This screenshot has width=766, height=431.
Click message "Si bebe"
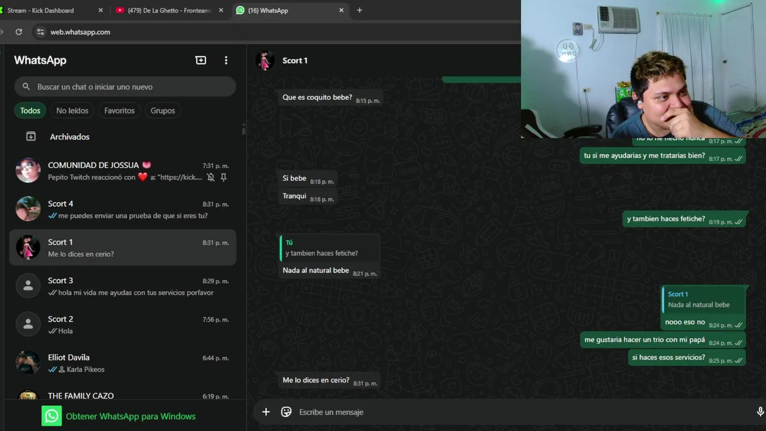[x=308, y=178]
